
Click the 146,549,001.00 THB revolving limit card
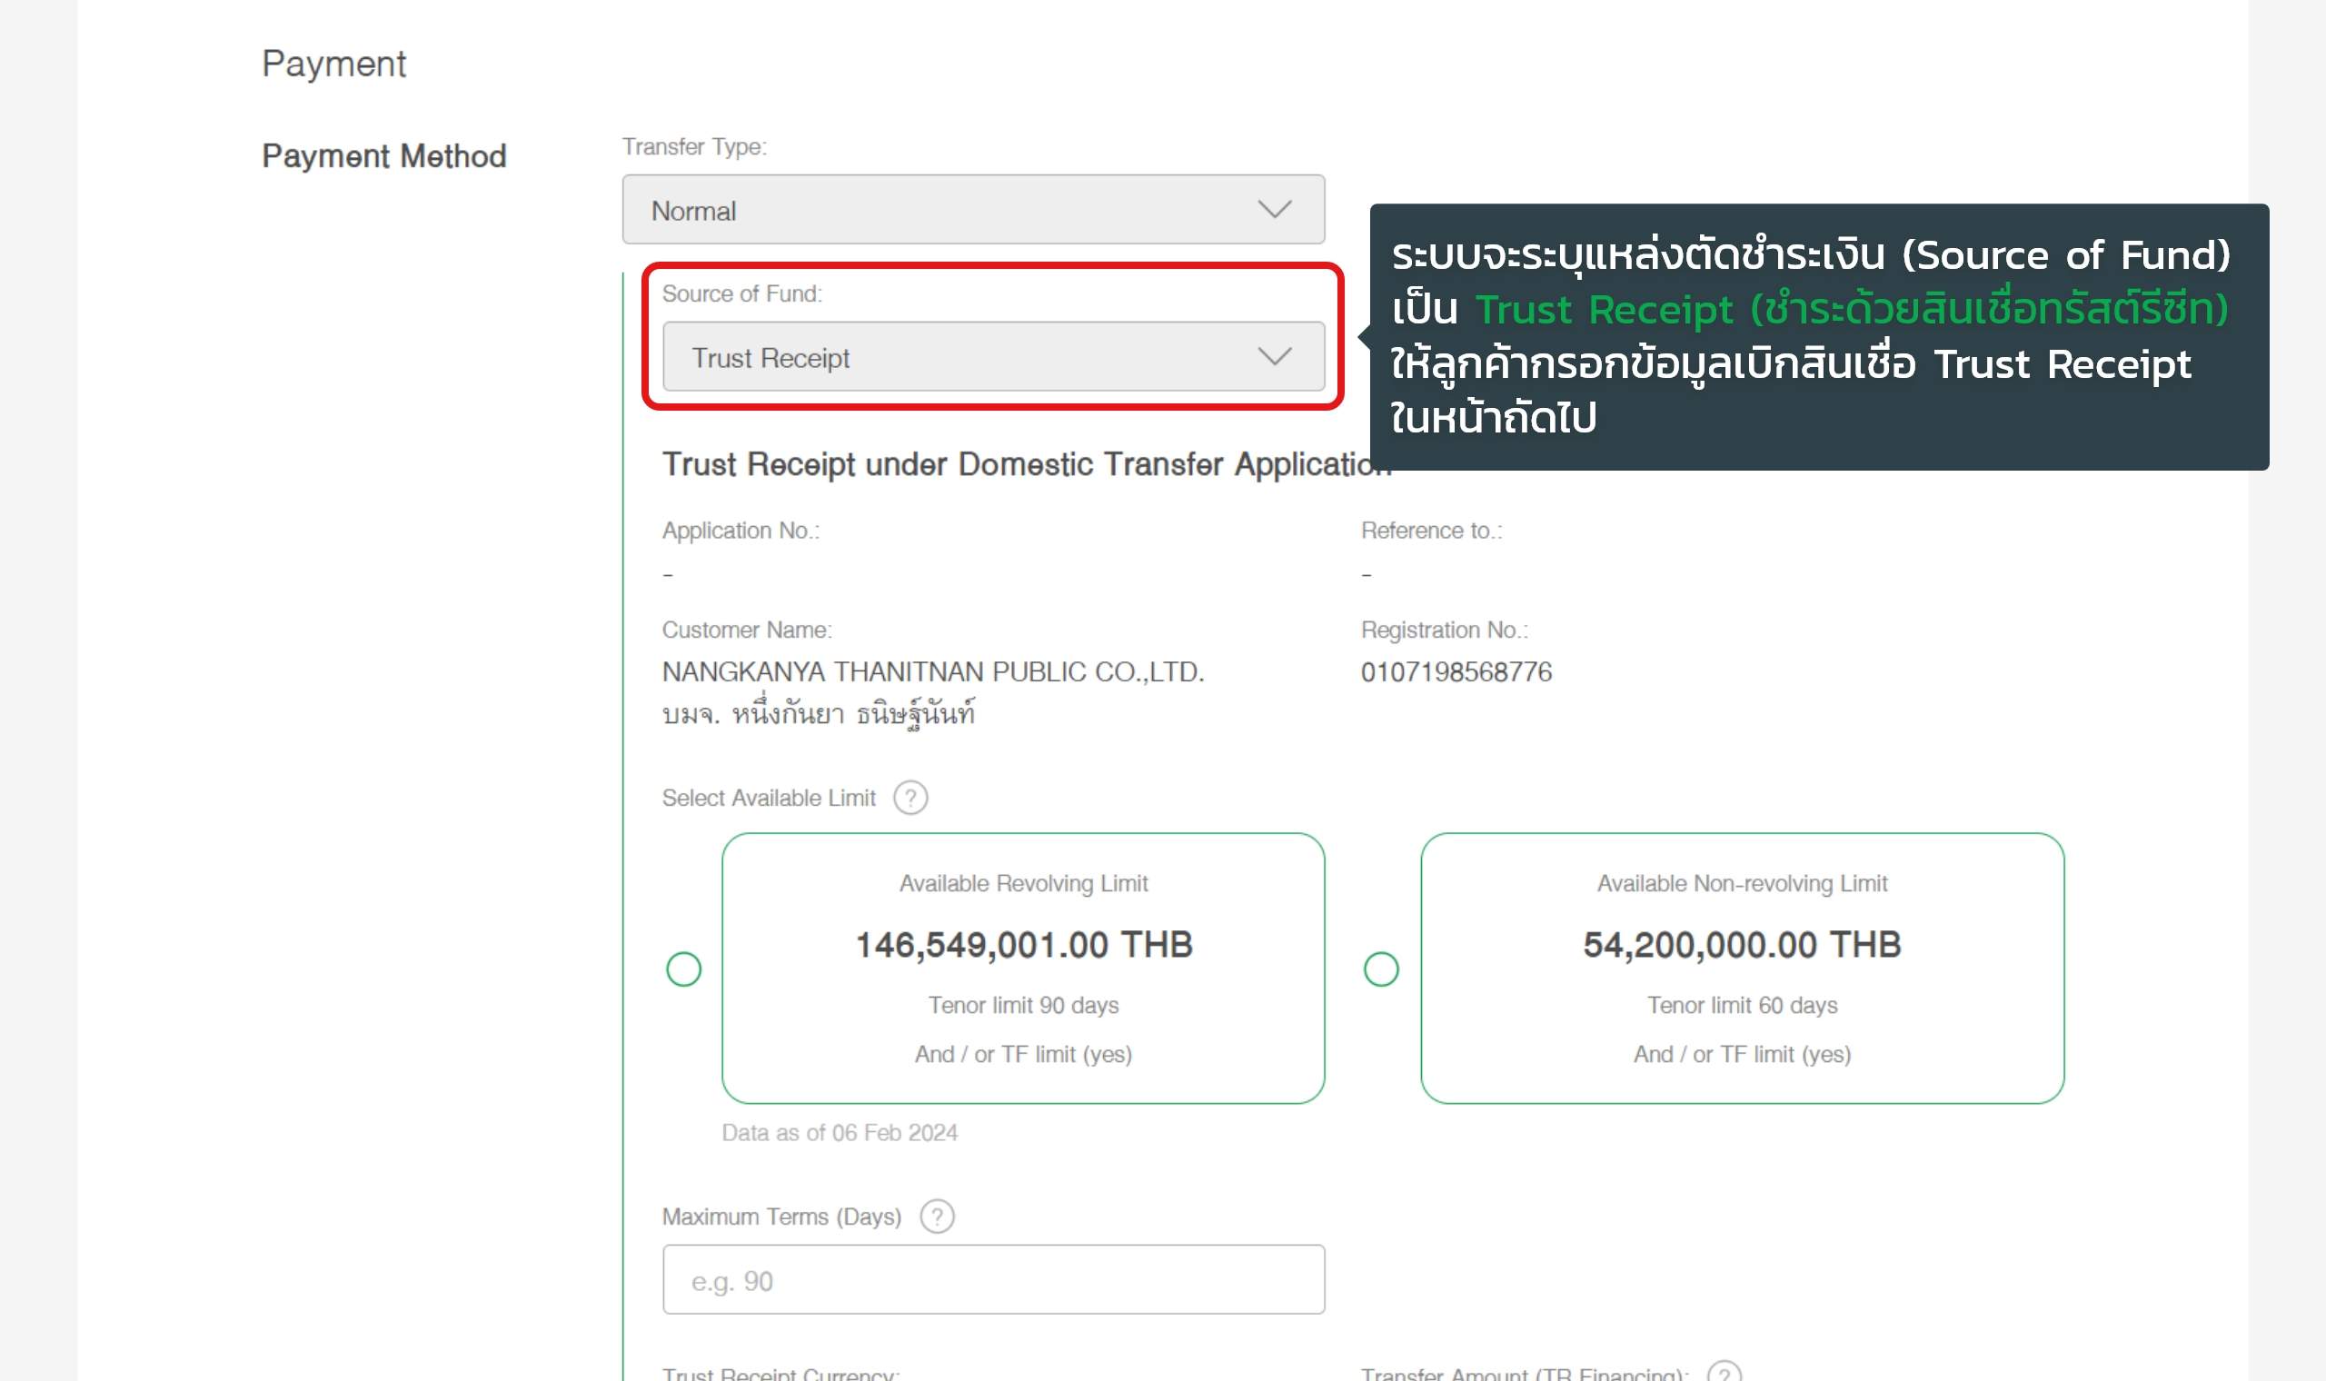(1022, 968)
